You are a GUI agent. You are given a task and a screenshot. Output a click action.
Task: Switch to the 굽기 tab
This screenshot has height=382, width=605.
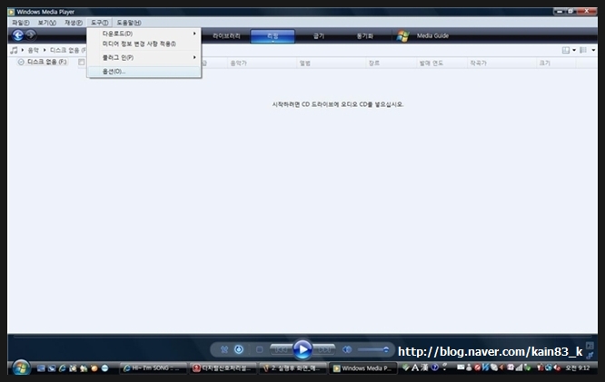point(319,36)
